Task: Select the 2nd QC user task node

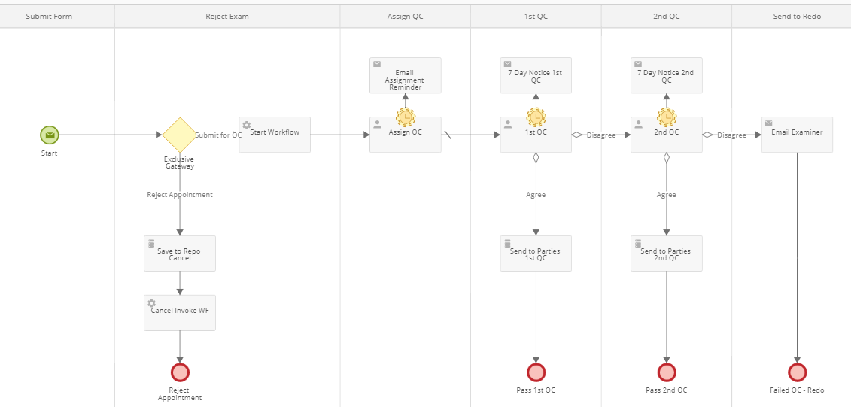Action: click(x=667, y=135)
